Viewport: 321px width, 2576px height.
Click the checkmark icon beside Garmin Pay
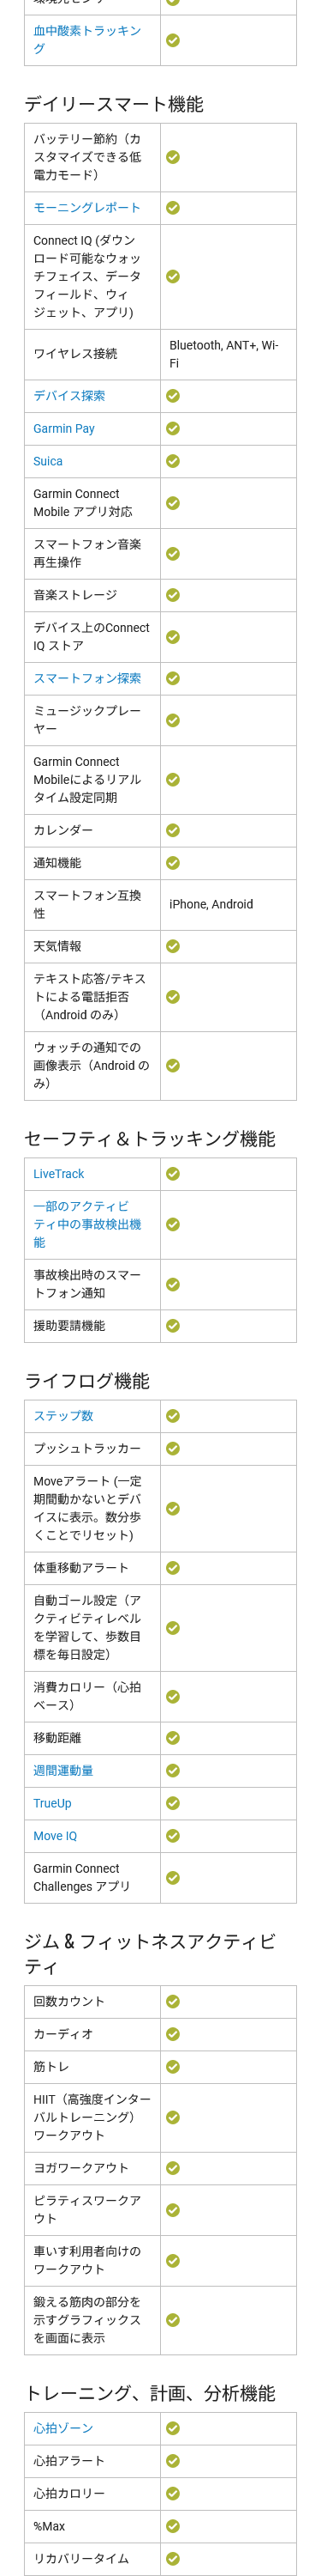(172, 428)
